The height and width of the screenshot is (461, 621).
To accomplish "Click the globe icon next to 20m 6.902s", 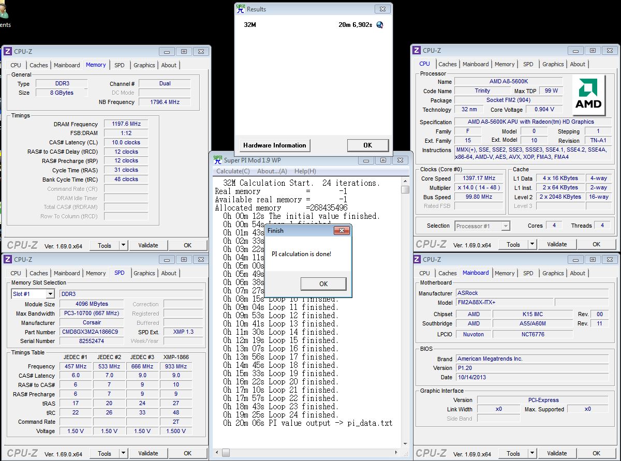I will (380, 24).
